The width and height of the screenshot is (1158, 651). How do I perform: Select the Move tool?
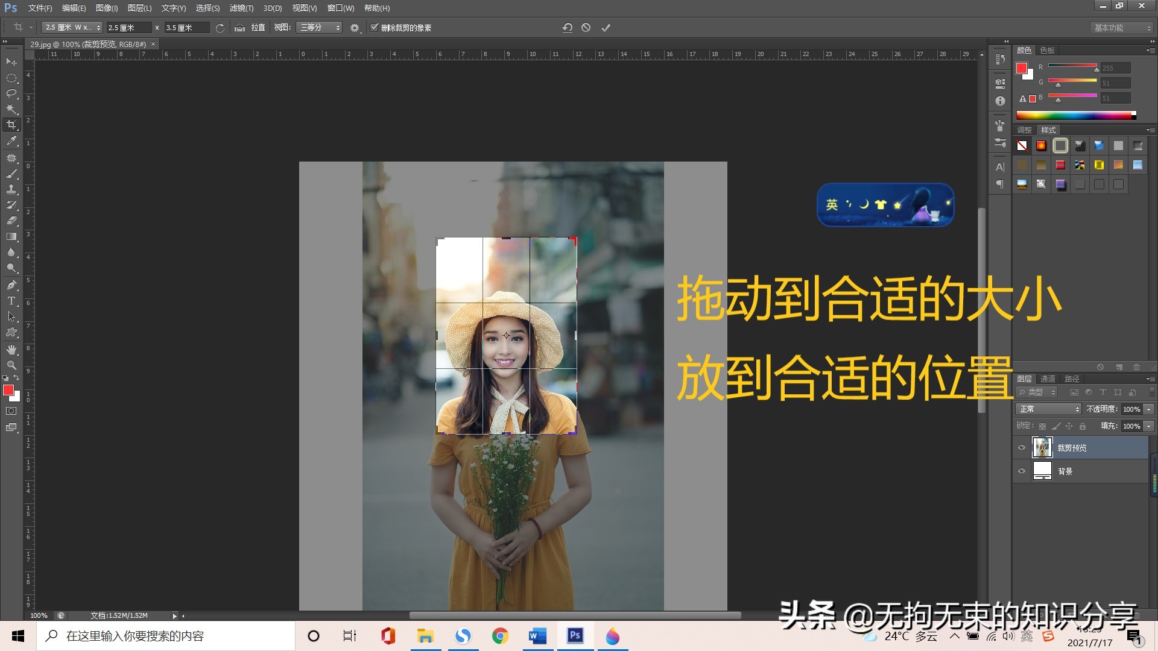[11, 63]
